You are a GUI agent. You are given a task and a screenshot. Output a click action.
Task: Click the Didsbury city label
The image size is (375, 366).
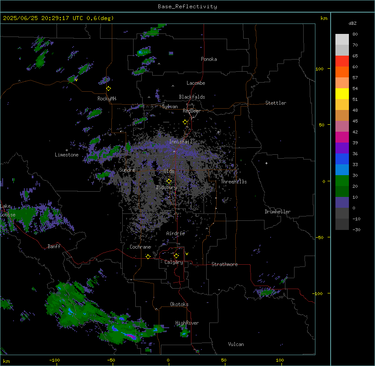pyautogui.click(x=167, y=187)
